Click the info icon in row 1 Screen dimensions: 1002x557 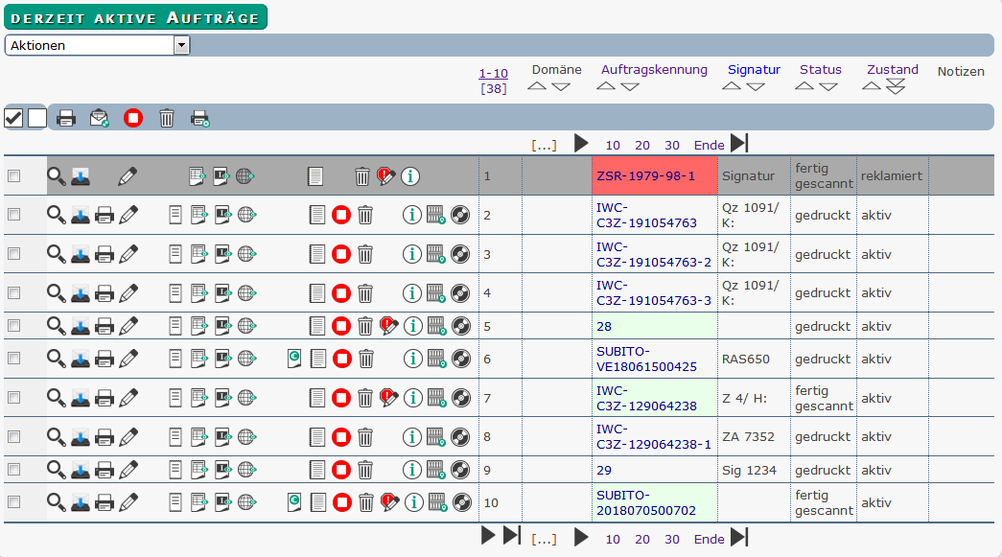pos(410,176)
